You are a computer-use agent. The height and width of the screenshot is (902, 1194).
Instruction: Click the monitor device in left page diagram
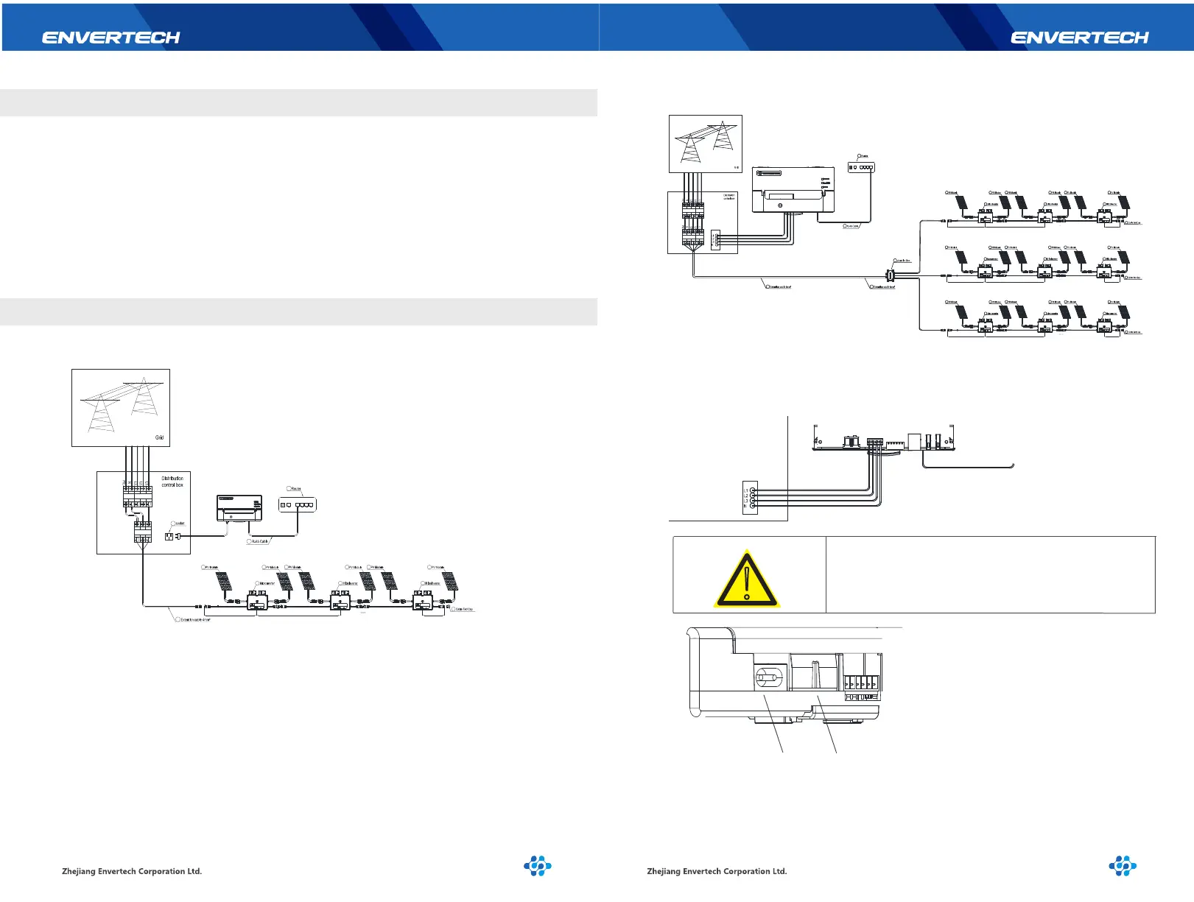pos(239,508)
